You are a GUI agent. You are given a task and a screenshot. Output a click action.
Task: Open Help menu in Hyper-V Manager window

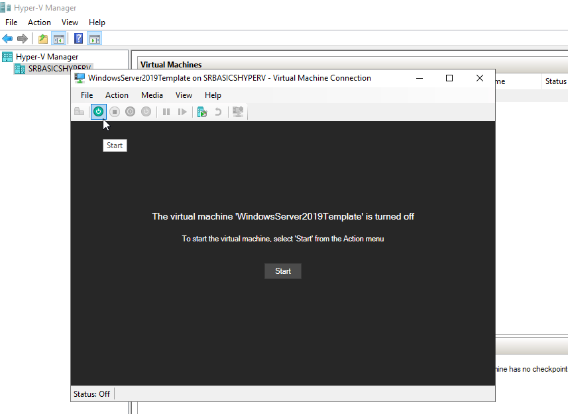pos(97,22)
